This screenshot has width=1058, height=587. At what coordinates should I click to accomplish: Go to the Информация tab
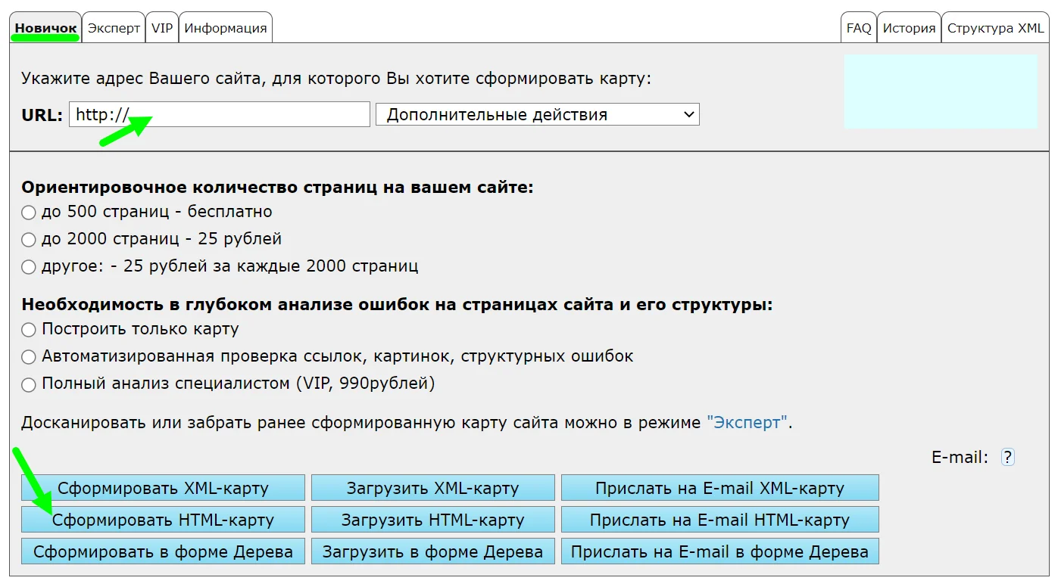pos(226,29)
